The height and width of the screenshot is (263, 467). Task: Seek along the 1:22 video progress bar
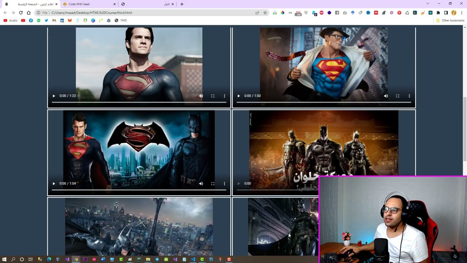[139, 102]
